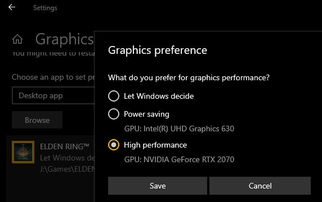
Task: Click the Let Windows decide label text
Action: [x=159, y=96]
